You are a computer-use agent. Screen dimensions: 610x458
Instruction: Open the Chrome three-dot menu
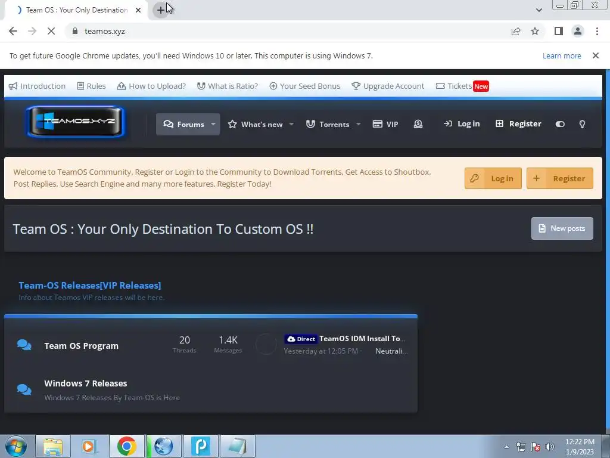(x=597, y=31)
